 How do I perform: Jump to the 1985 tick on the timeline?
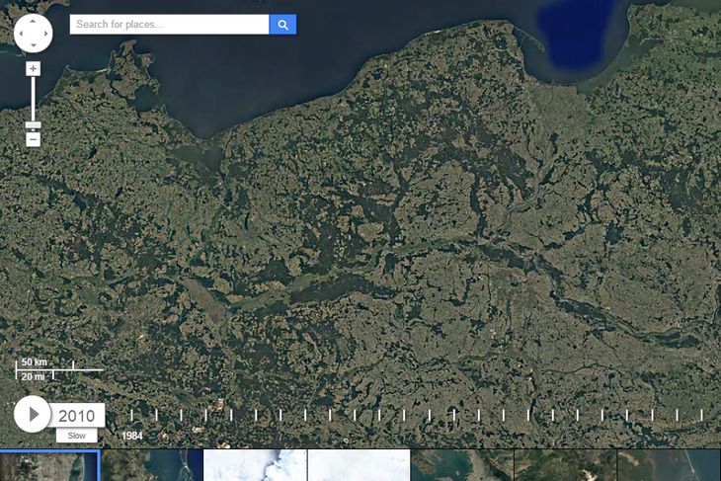(x=156, y=415)
